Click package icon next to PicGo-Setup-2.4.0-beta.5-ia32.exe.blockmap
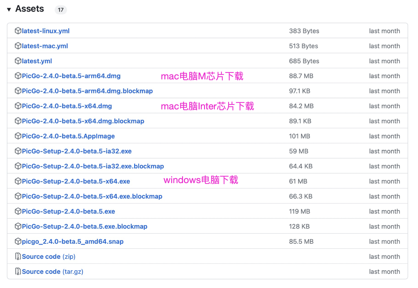The width and height of the screenshot is (418, 288). pyautogui.click(x=18, y=166)
